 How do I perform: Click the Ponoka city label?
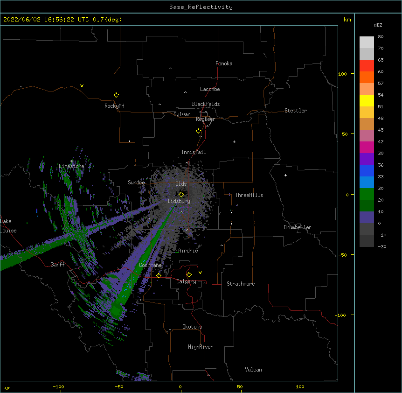[224, 63]
